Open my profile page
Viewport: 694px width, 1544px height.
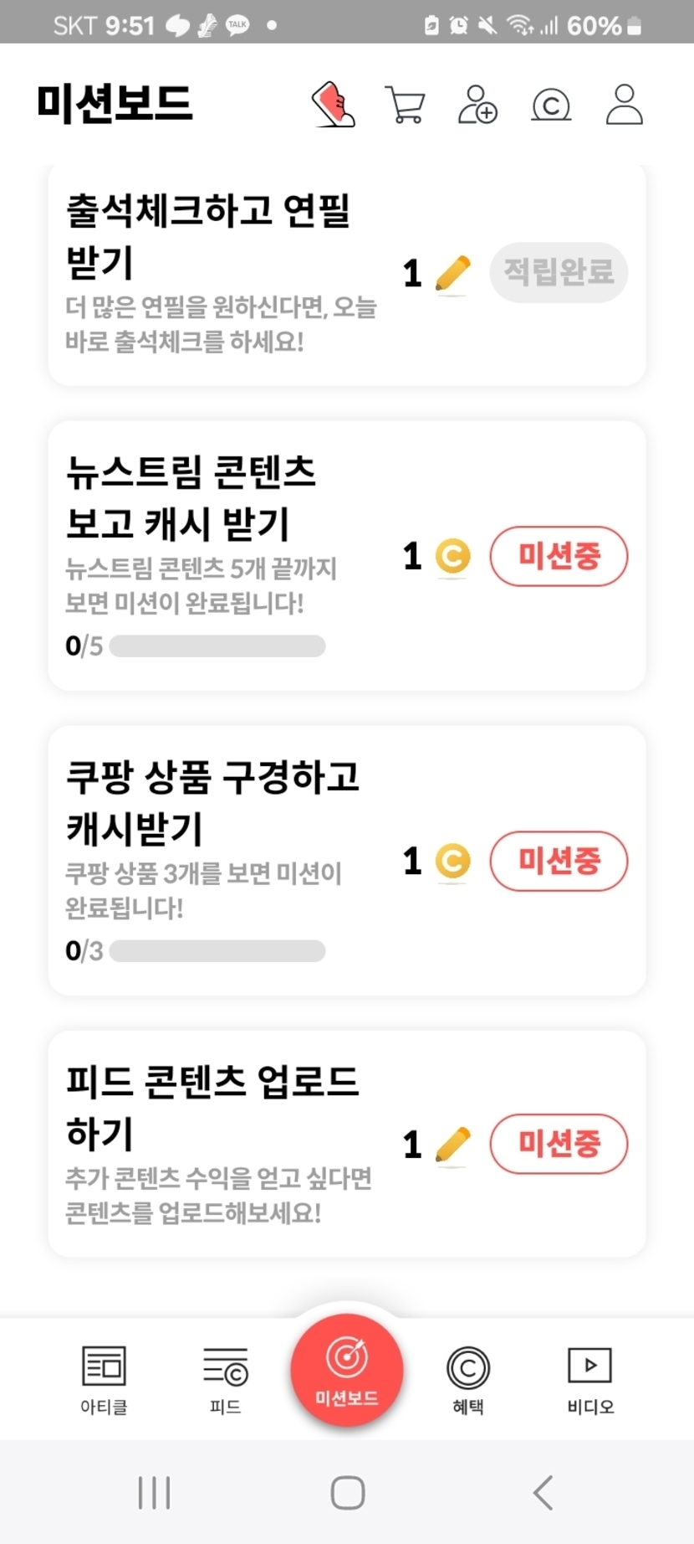(624, 105)
